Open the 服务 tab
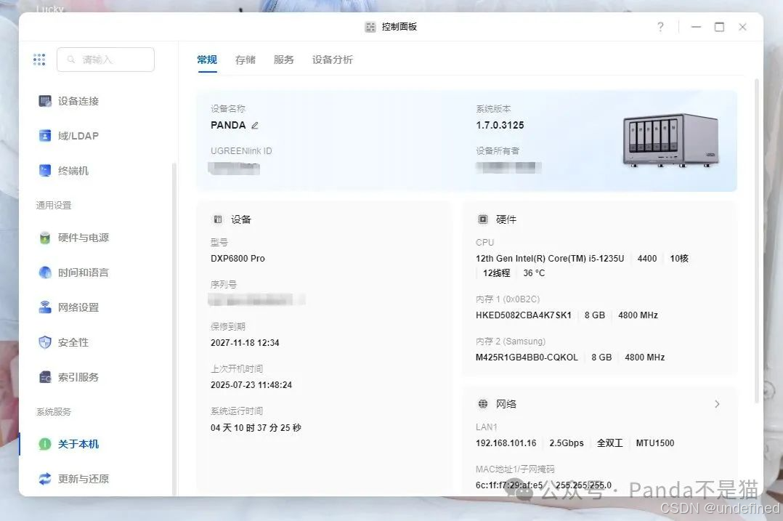 pos(284,60)
